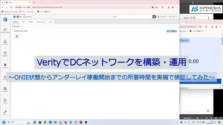Click the not-secure site warning chip
This screenshot has width=223, height=125.
pos(23,7)
